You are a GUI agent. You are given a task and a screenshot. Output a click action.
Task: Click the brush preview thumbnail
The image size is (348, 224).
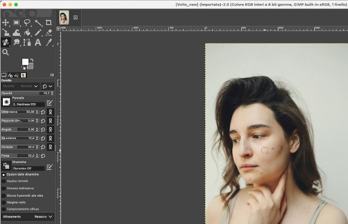pyautogui.click(x=6, y=102)
